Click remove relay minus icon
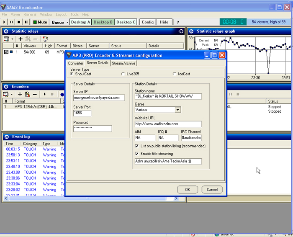293x237 pixels. click(35, 39)
